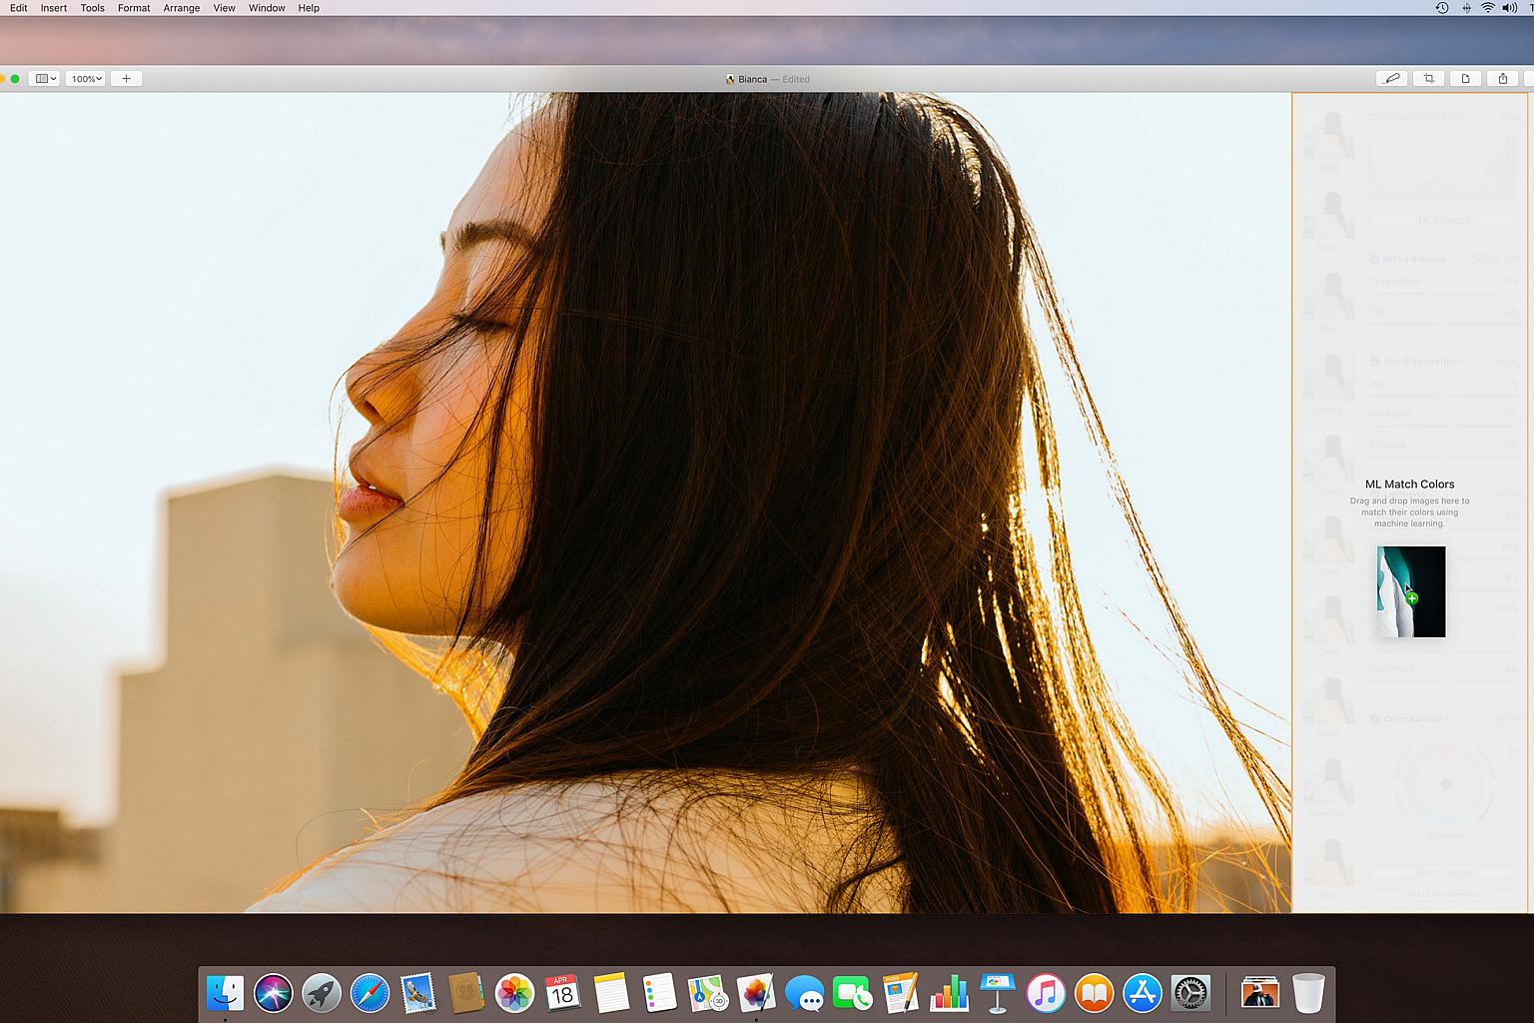The image size is (1534, 1023).
Task: Expand the 100% zoom level dropdown
Action: point(86,79)
